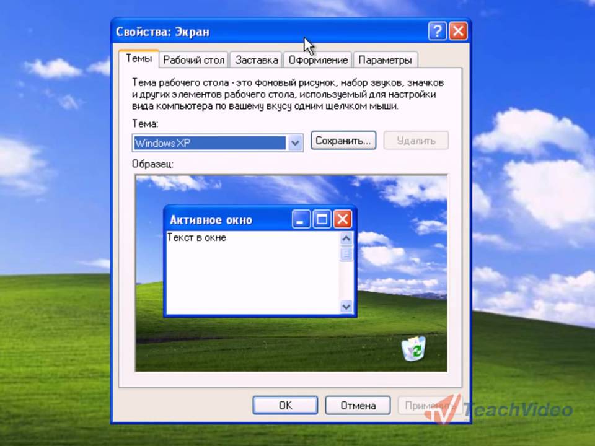Expand the Тема dropdown arrow
Screen dimensions: 595x446
(x=295, y=143)
